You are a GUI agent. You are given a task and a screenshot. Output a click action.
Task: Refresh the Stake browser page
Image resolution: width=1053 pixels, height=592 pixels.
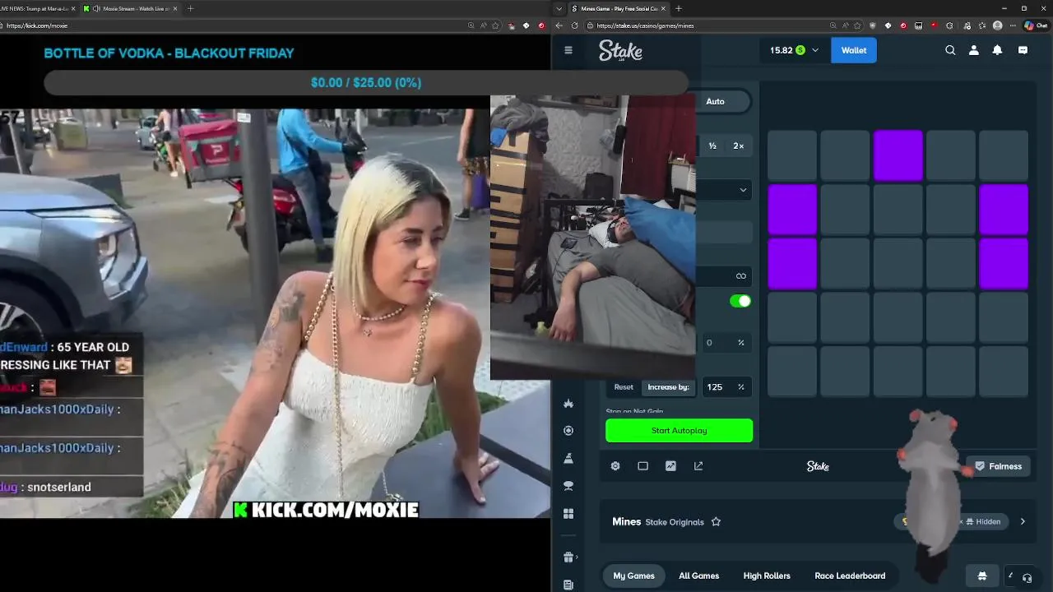[575, 25]
